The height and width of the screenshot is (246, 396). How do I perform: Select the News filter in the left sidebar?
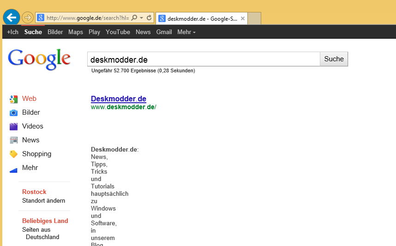[x=30, y=140]
